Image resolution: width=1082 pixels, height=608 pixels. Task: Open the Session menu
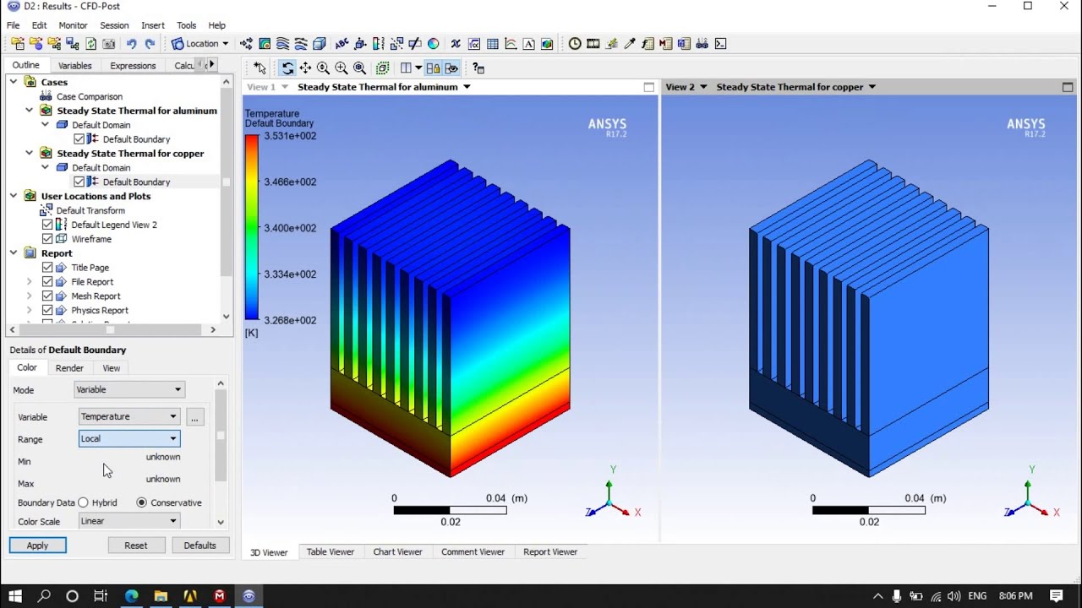tap(114, 25)
